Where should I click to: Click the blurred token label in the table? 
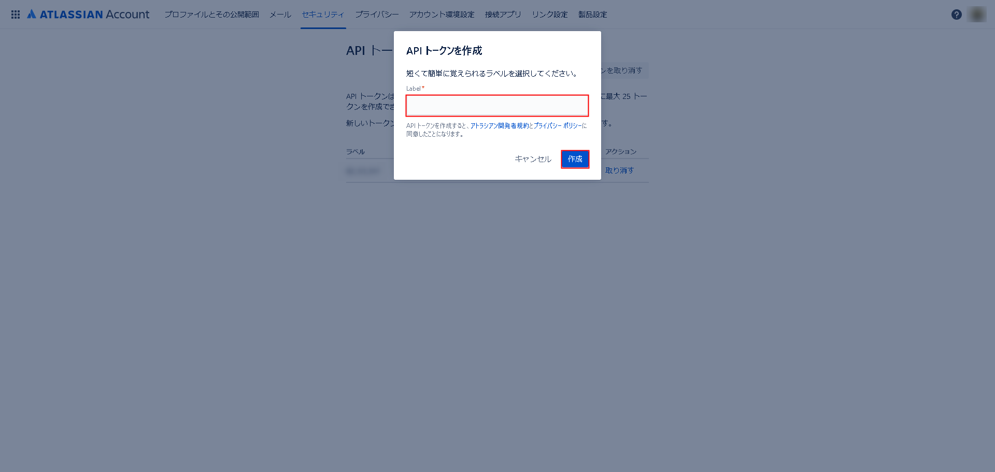point(363,171)
